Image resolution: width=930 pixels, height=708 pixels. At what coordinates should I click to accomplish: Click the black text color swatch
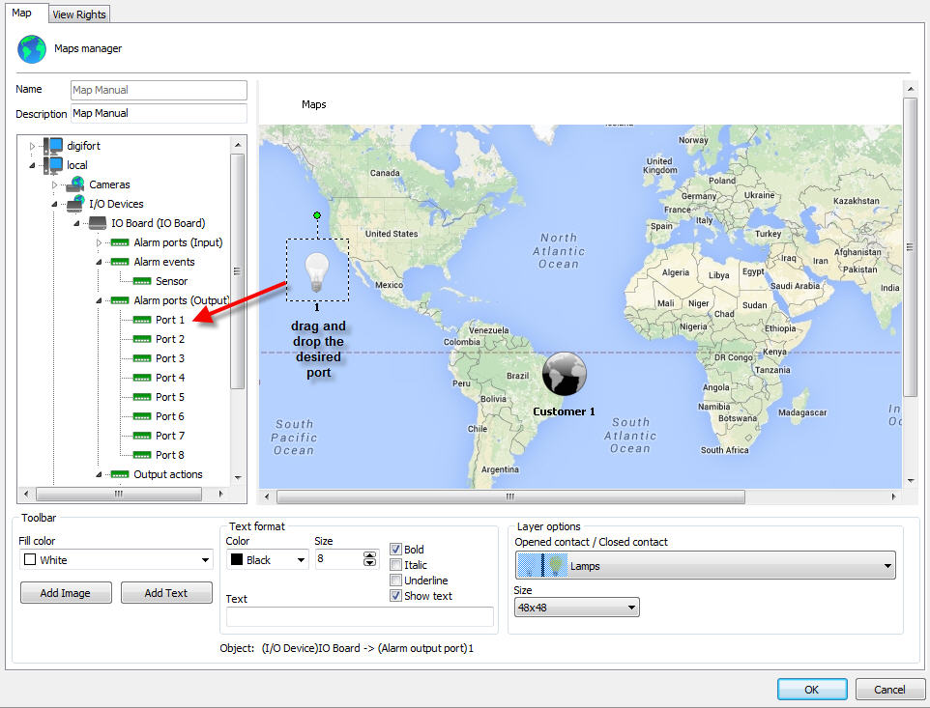click(237, 559)
